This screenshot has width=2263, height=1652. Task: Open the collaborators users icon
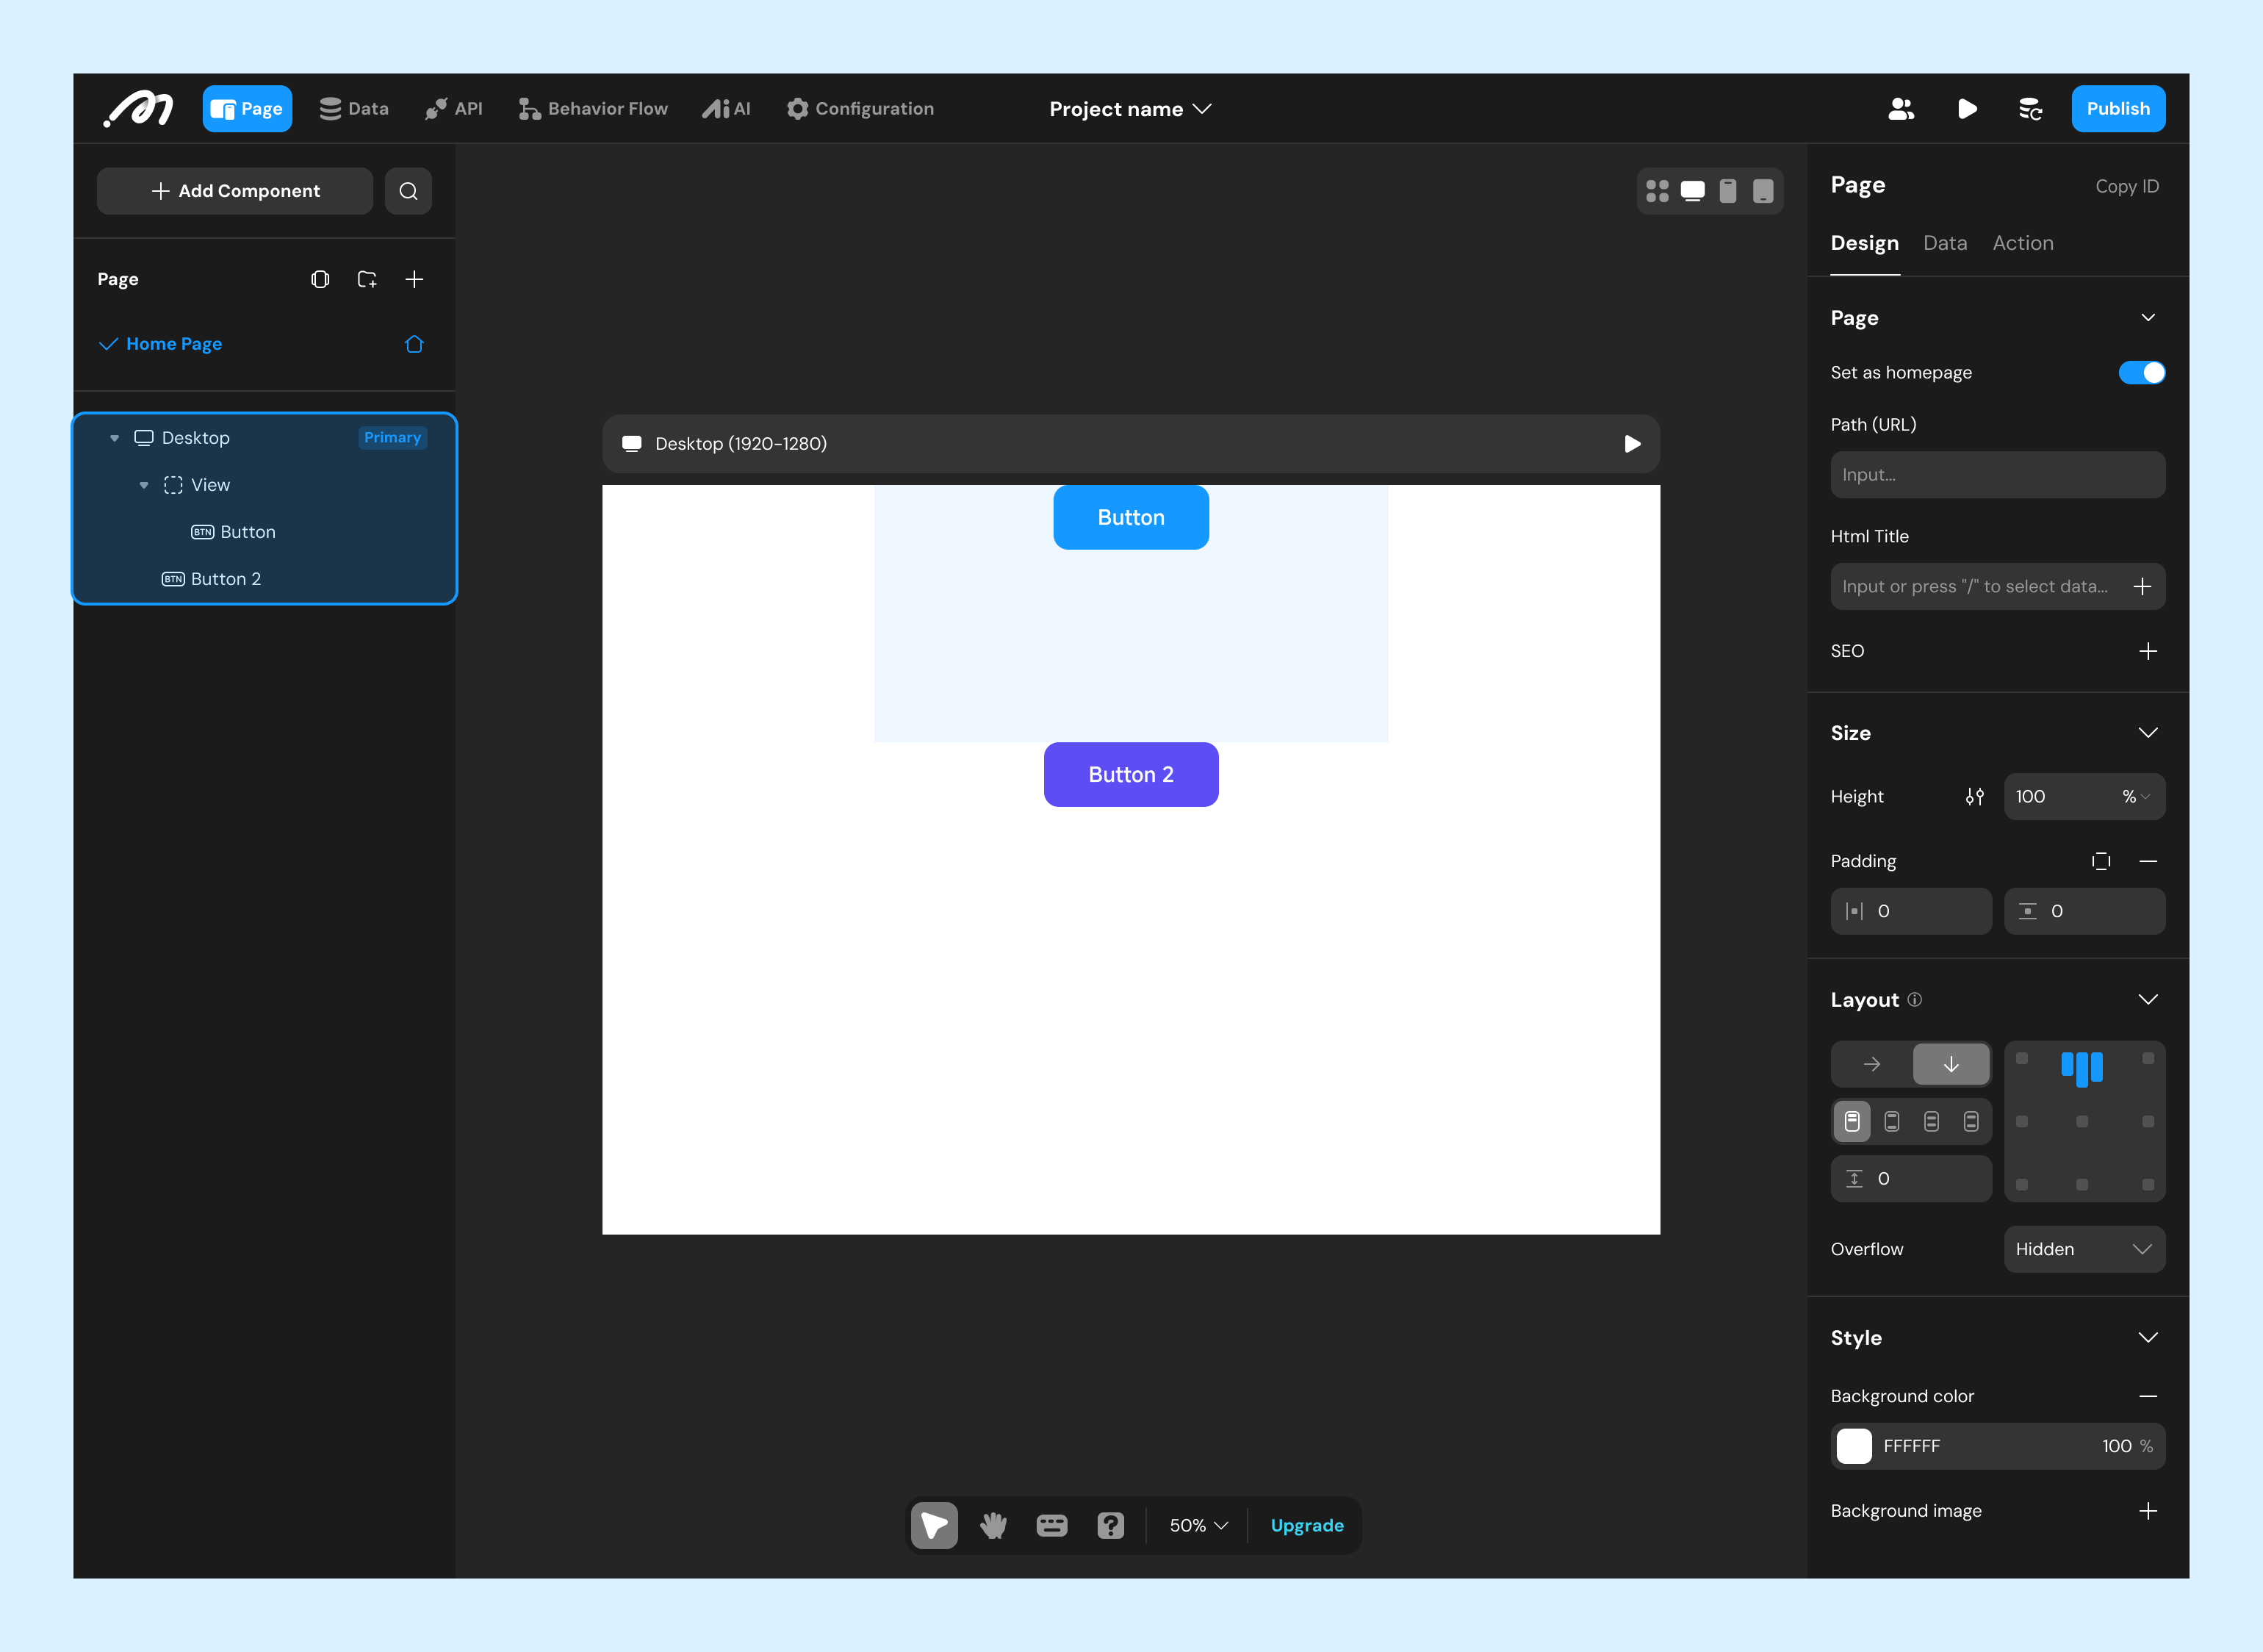point(1902,109)
